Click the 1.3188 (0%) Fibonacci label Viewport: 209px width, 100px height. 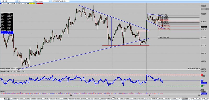click(x=162, y=15)
